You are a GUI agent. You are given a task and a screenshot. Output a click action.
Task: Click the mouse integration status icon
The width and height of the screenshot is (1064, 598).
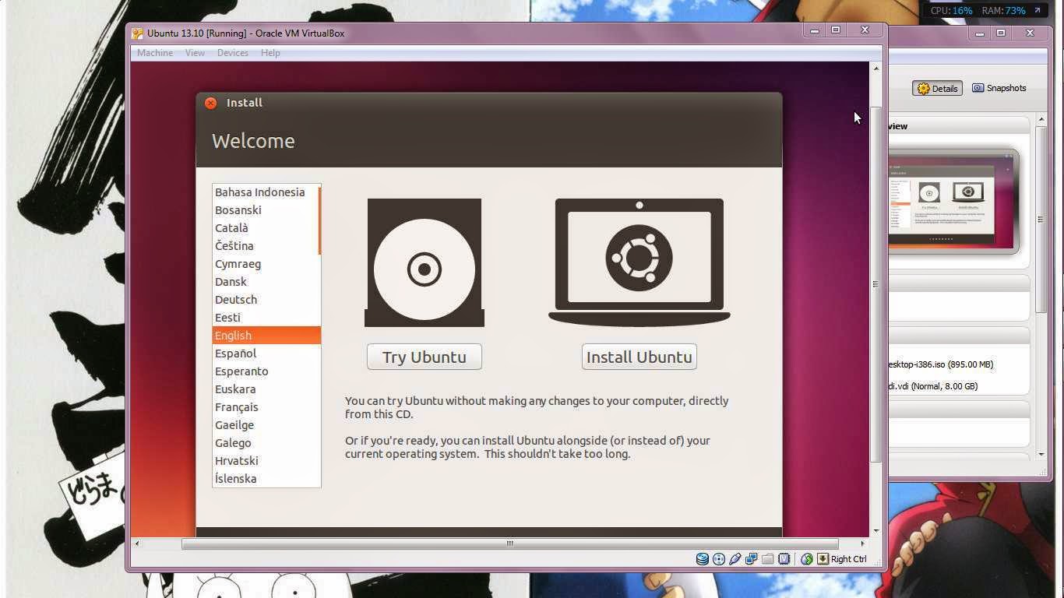tap(807, 559)
